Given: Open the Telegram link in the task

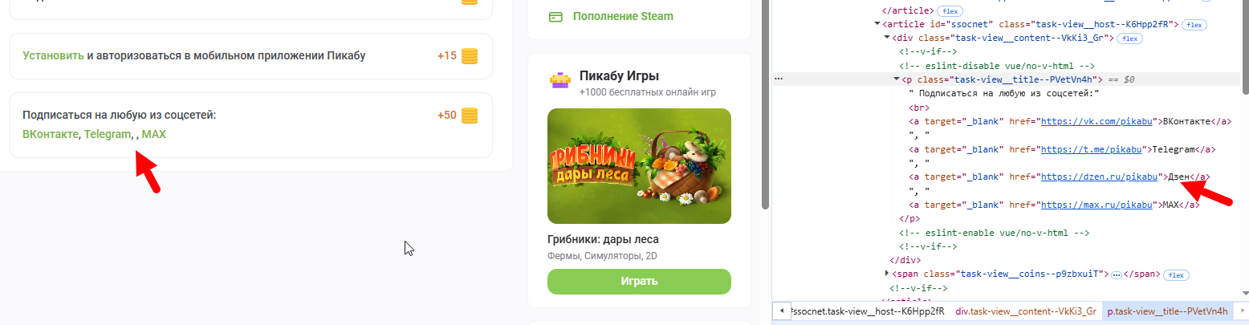Looking at the screenshot, I should coord(108,135).
